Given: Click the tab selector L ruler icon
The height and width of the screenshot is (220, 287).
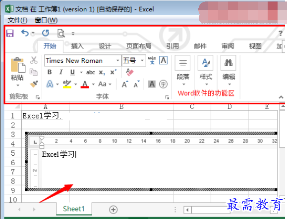Looking at the screenshot, I should 35,142.
